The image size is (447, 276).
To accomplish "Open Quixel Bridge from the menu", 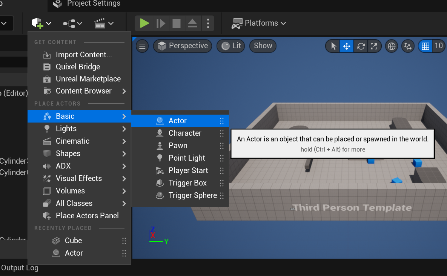I will [x=79, y=67].
